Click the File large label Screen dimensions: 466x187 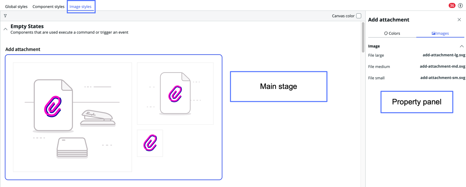click(x=376, y=55)
